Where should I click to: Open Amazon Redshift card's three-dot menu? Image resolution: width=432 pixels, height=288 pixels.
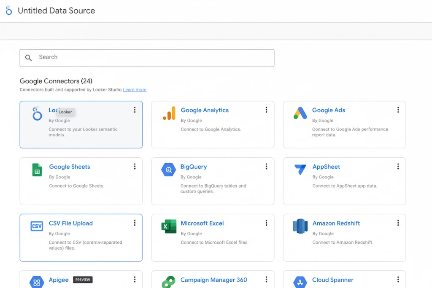tap(398, 223)
